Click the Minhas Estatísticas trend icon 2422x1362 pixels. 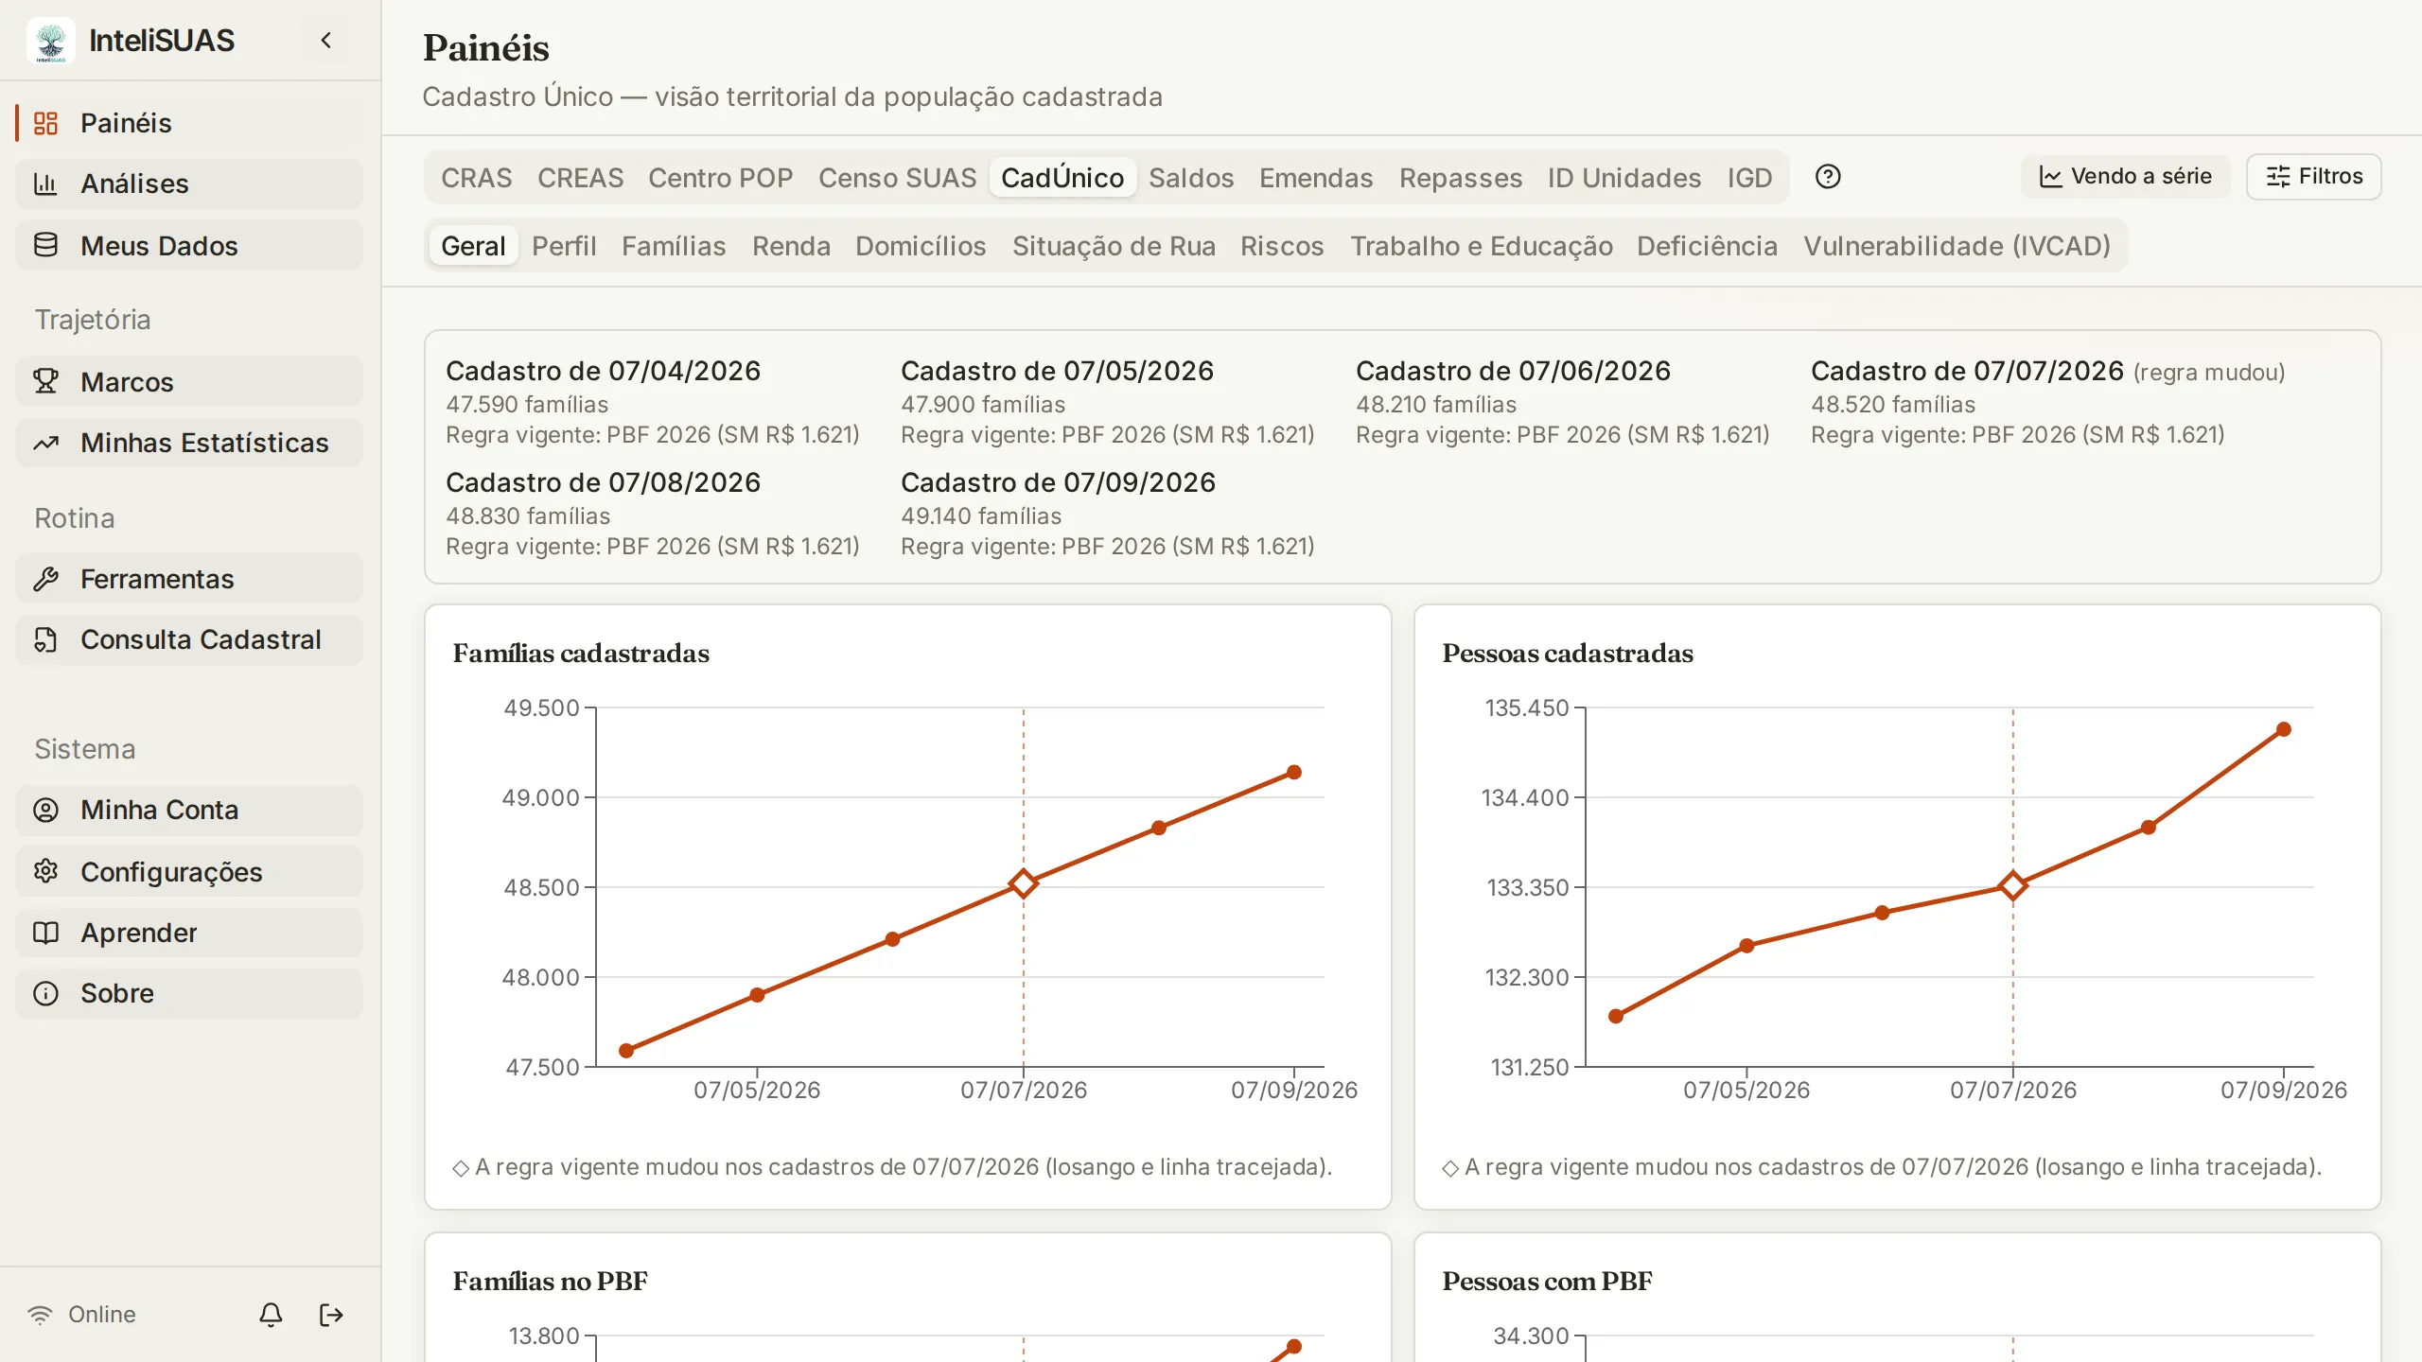click(45, 443)
